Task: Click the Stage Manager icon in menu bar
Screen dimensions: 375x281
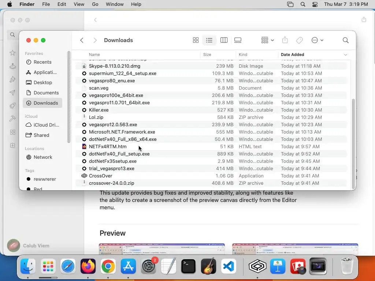Action: [x=290, y=4]
